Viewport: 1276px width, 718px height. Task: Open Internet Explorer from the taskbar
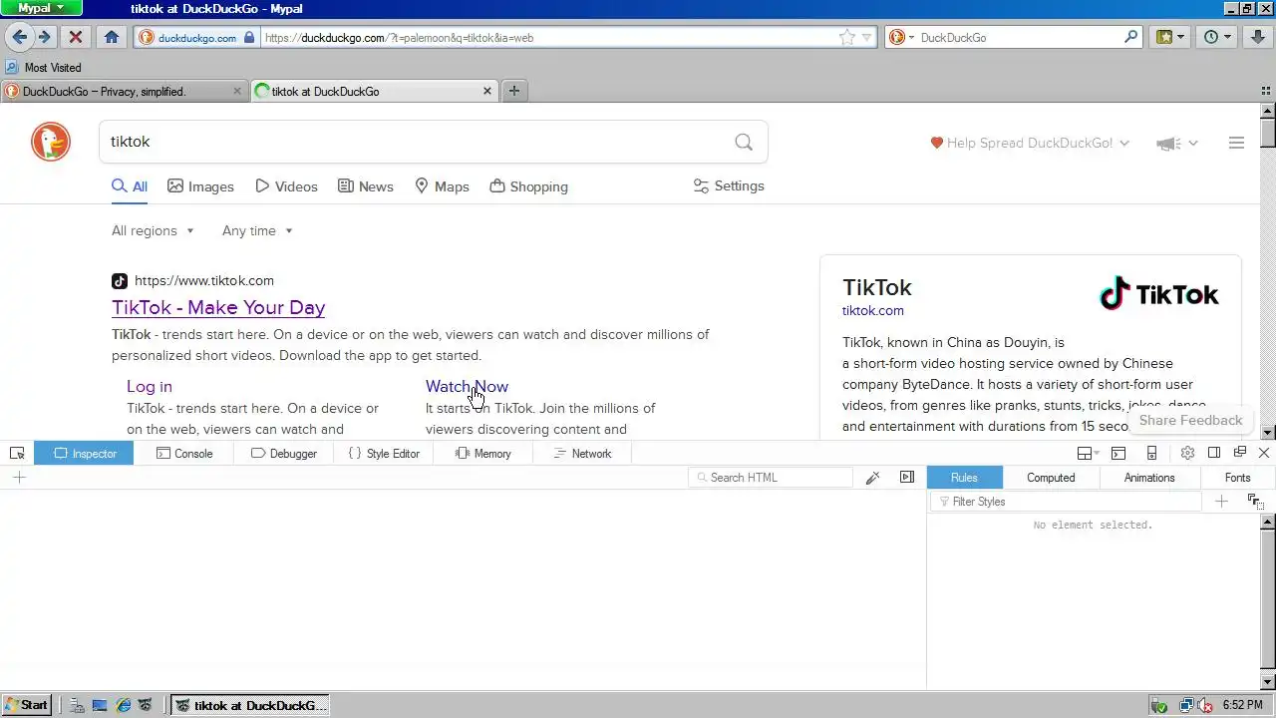(x=124, y=705)
